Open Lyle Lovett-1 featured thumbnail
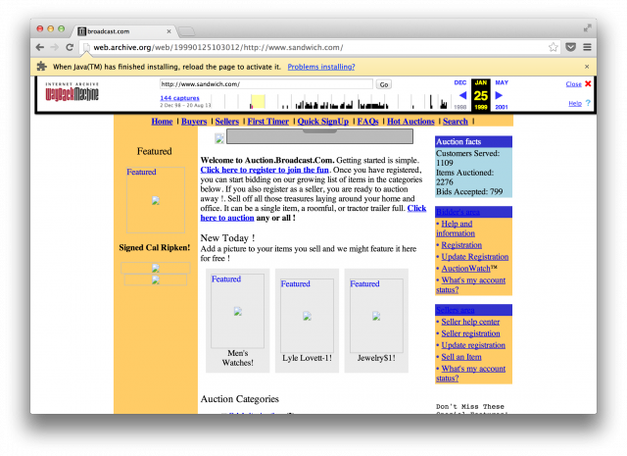 pos(307,316)
